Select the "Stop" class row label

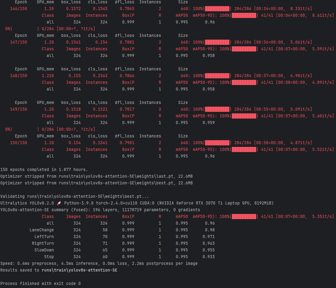49,257
